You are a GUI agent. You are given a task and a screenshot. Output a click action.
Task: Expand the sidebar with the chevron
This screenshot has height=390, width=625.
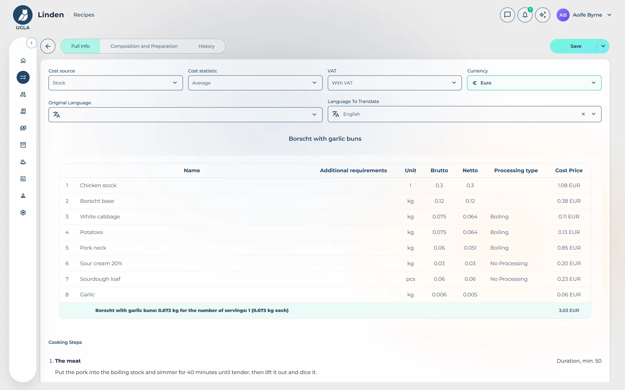pos(32,43)
